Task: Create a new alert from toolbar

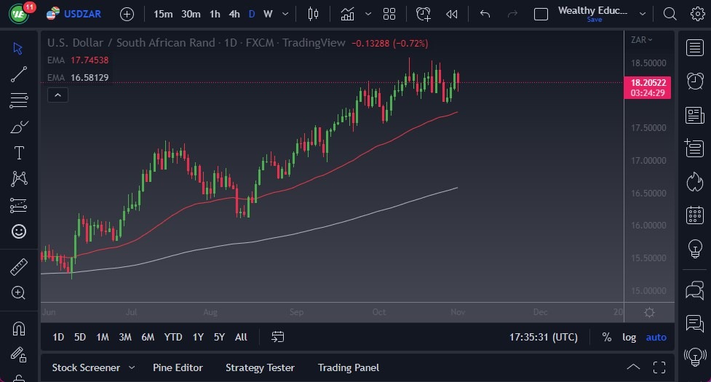Action: click(x=423, y=14)
